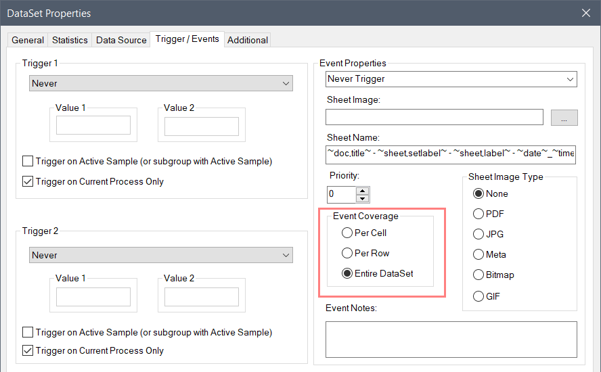This screenshot has width=601, height=372.
Task: Expand the Trigger 1 dropdown
Action: click(161, 83)
